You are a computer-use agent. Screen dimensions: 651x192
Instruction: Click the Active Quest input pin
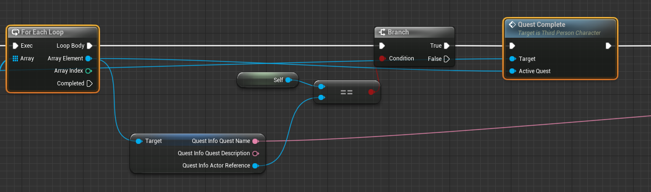pyautogui.click(x=512, y=71)
